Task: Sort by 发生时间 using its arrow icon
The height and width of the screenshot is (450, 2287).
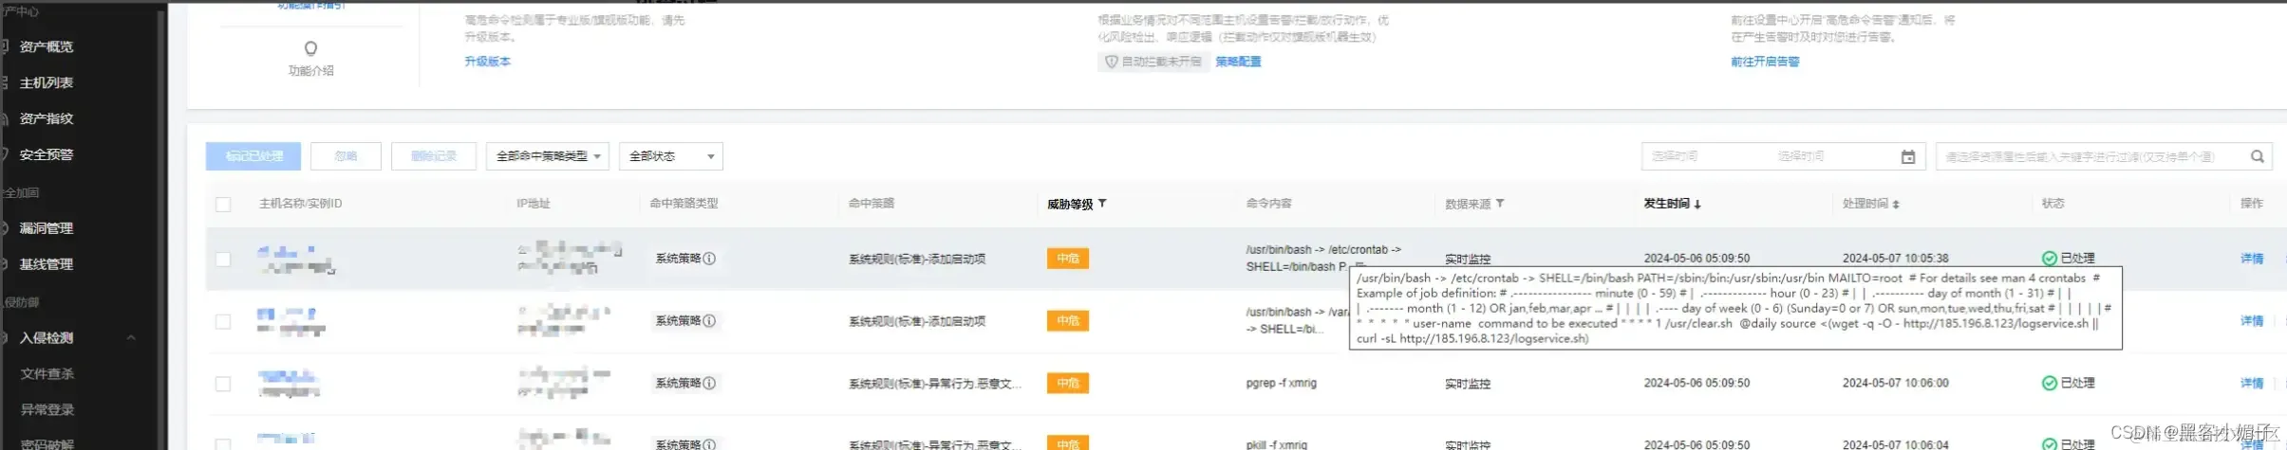Action: tap(1697, 205)
